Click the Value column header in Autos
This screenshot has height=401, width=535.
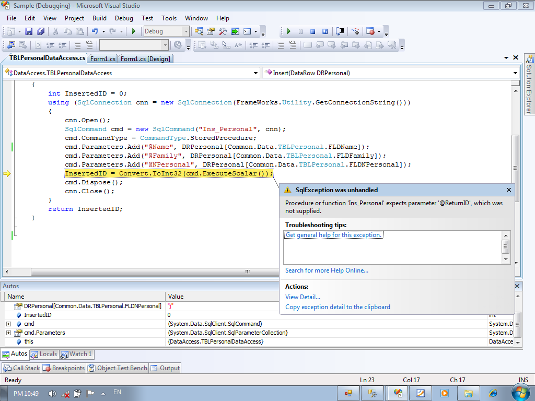[x=223, y=297]
